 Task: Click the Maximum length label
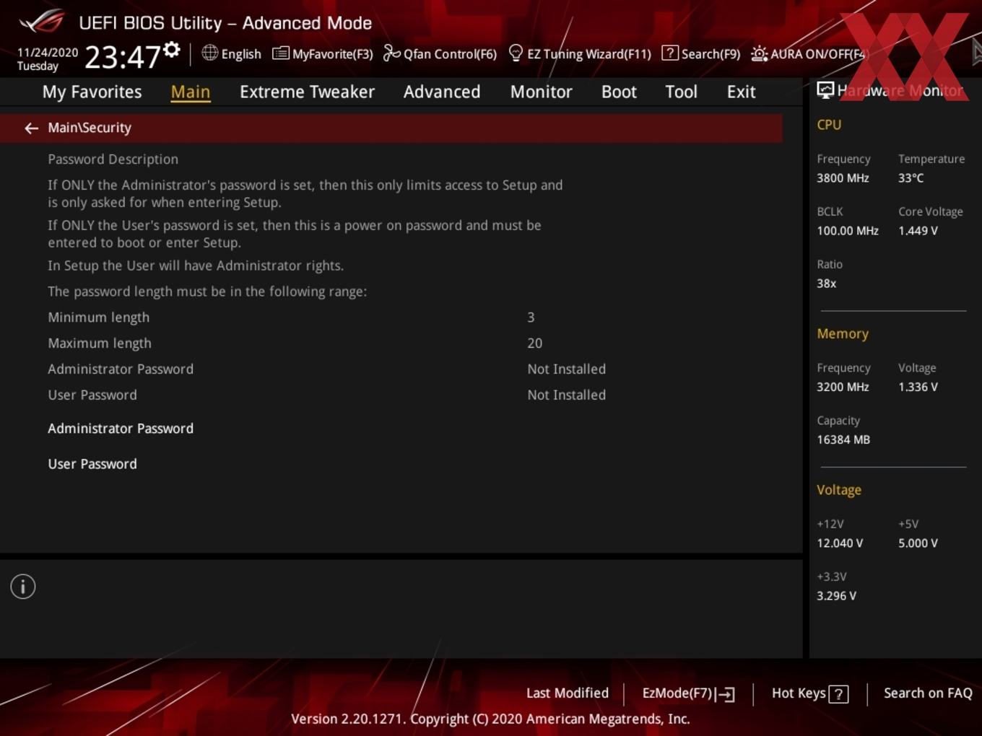[100, 343]
